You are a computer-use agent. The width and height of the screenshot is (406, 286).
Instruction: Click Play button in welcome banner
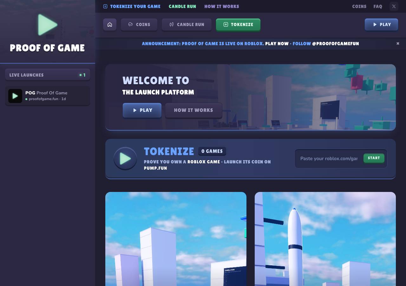tap(142, 110)
